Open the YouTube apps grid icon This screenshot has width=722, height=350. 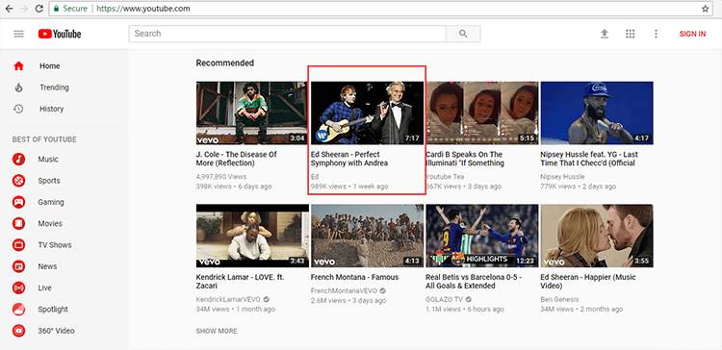[x=631, y=34]
